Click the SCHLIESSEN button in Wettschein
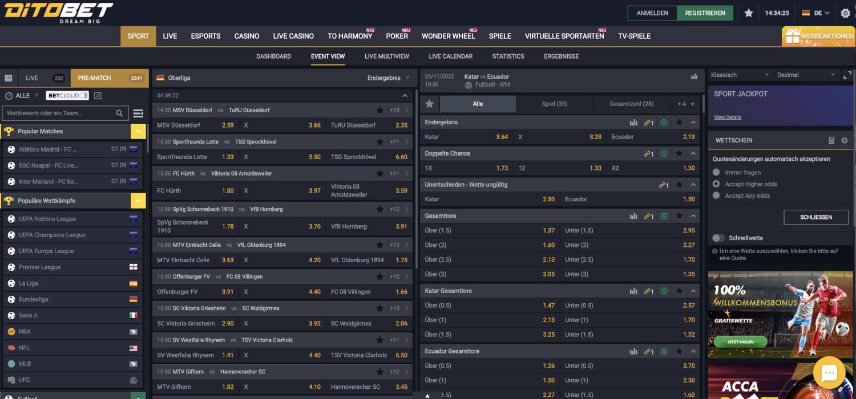 [x=816, y=217]
